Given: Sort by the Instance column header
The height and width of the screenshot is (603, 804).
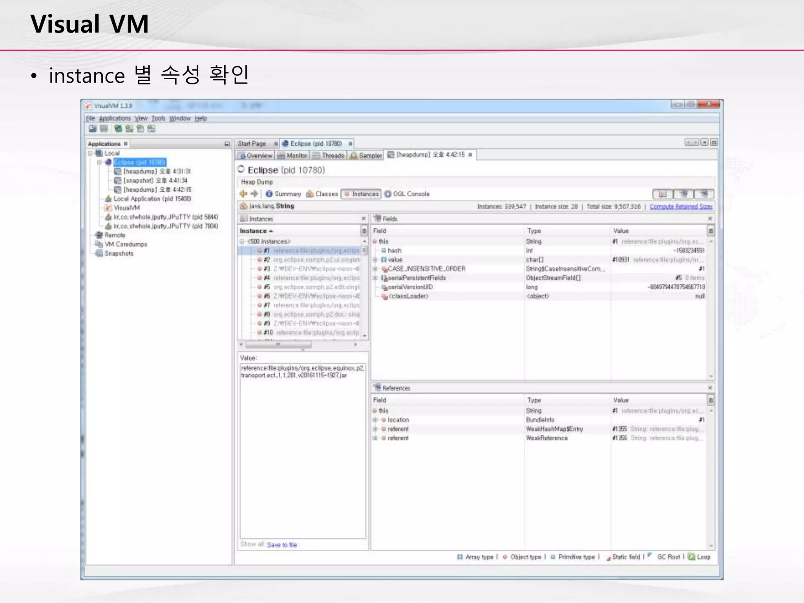Looking at the screenshot, I should [298, 231].
